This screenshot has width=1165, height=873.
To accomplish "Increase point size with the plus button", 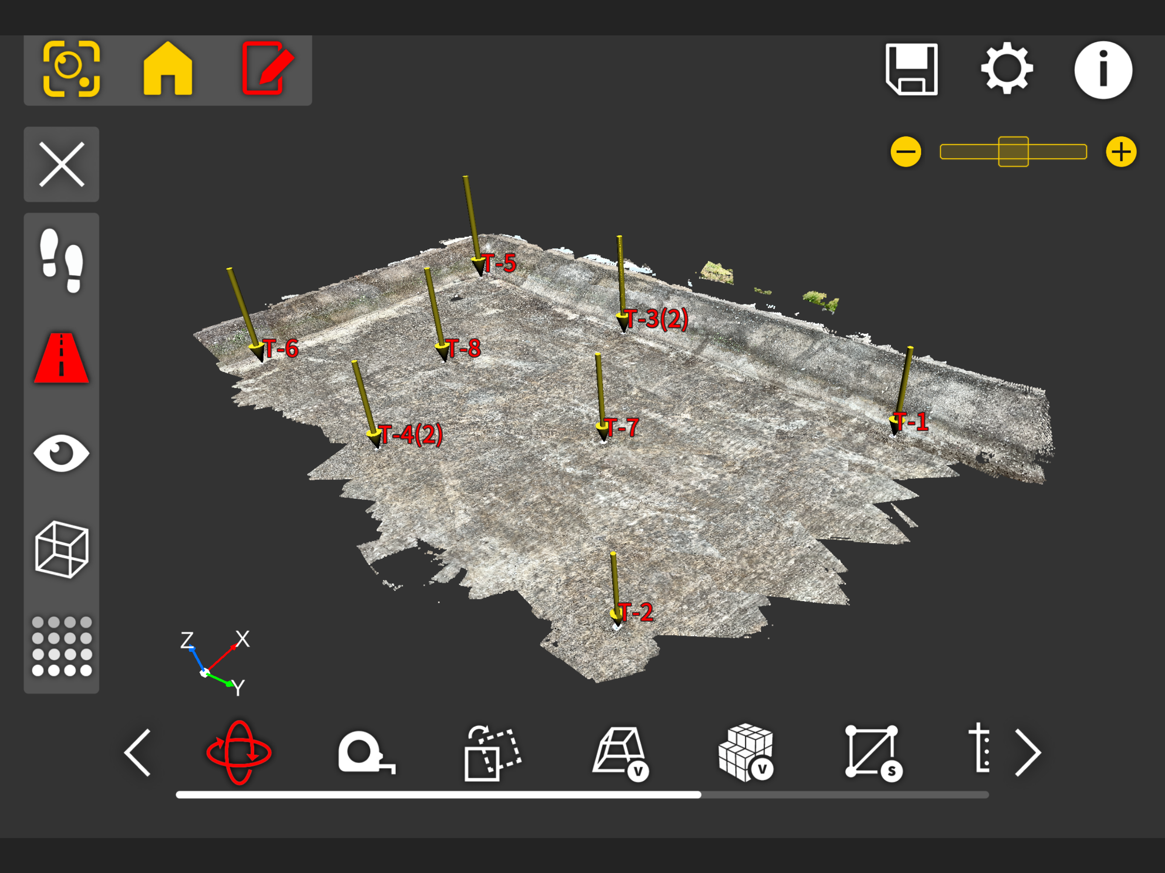I will pos(1121,152).
